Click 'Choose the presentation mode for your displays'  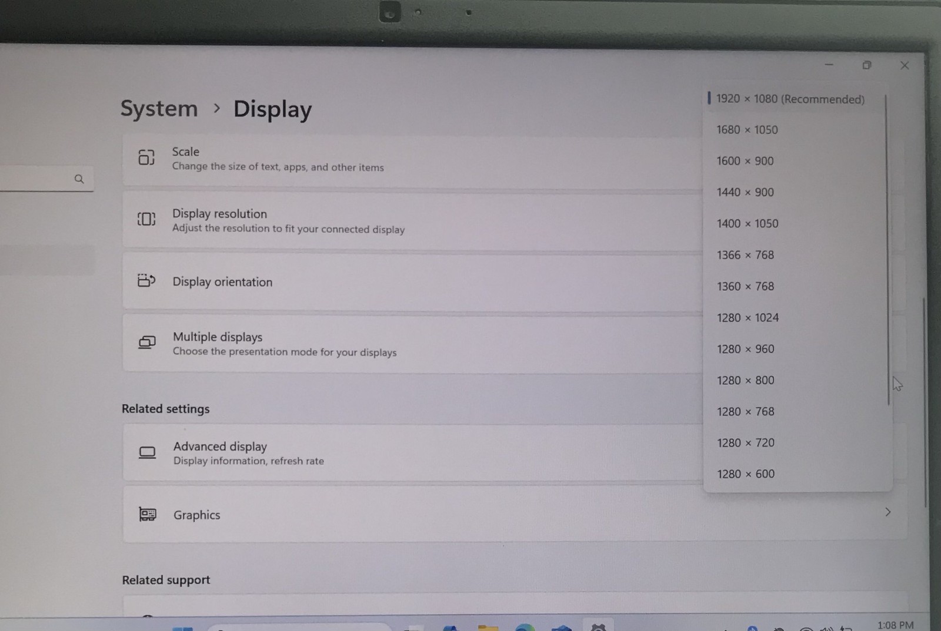(285, 352)
